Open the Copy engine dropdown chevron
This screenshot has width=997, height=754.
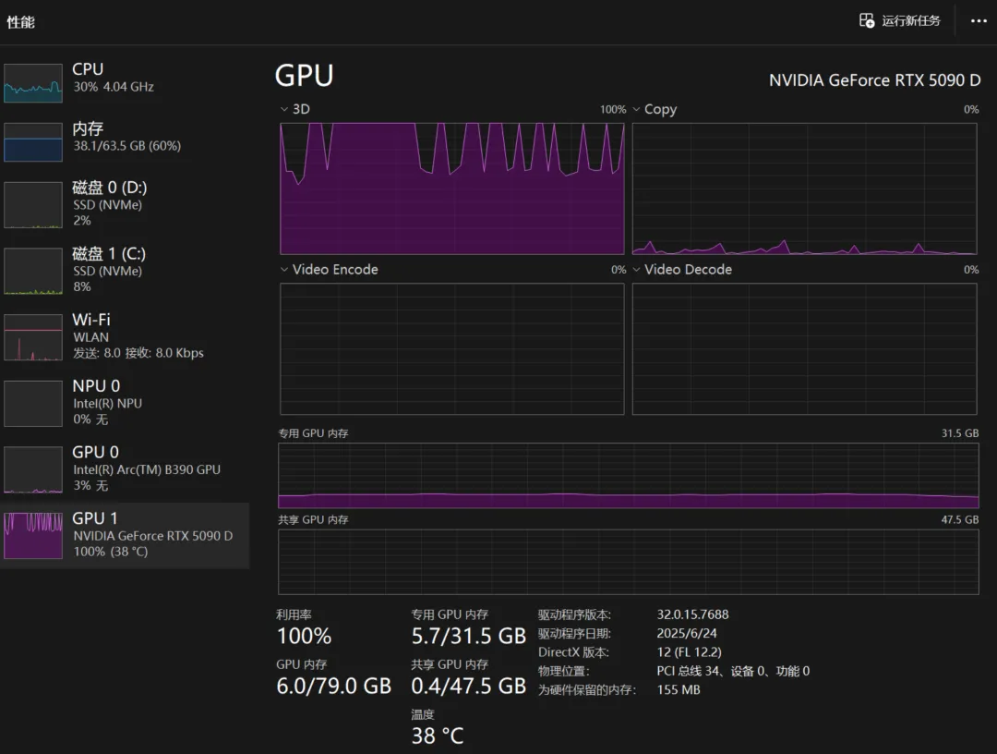[636, 109]
